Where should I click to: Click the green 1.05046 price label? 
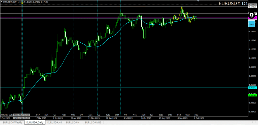pyautogui.click(x=252, y=95)
